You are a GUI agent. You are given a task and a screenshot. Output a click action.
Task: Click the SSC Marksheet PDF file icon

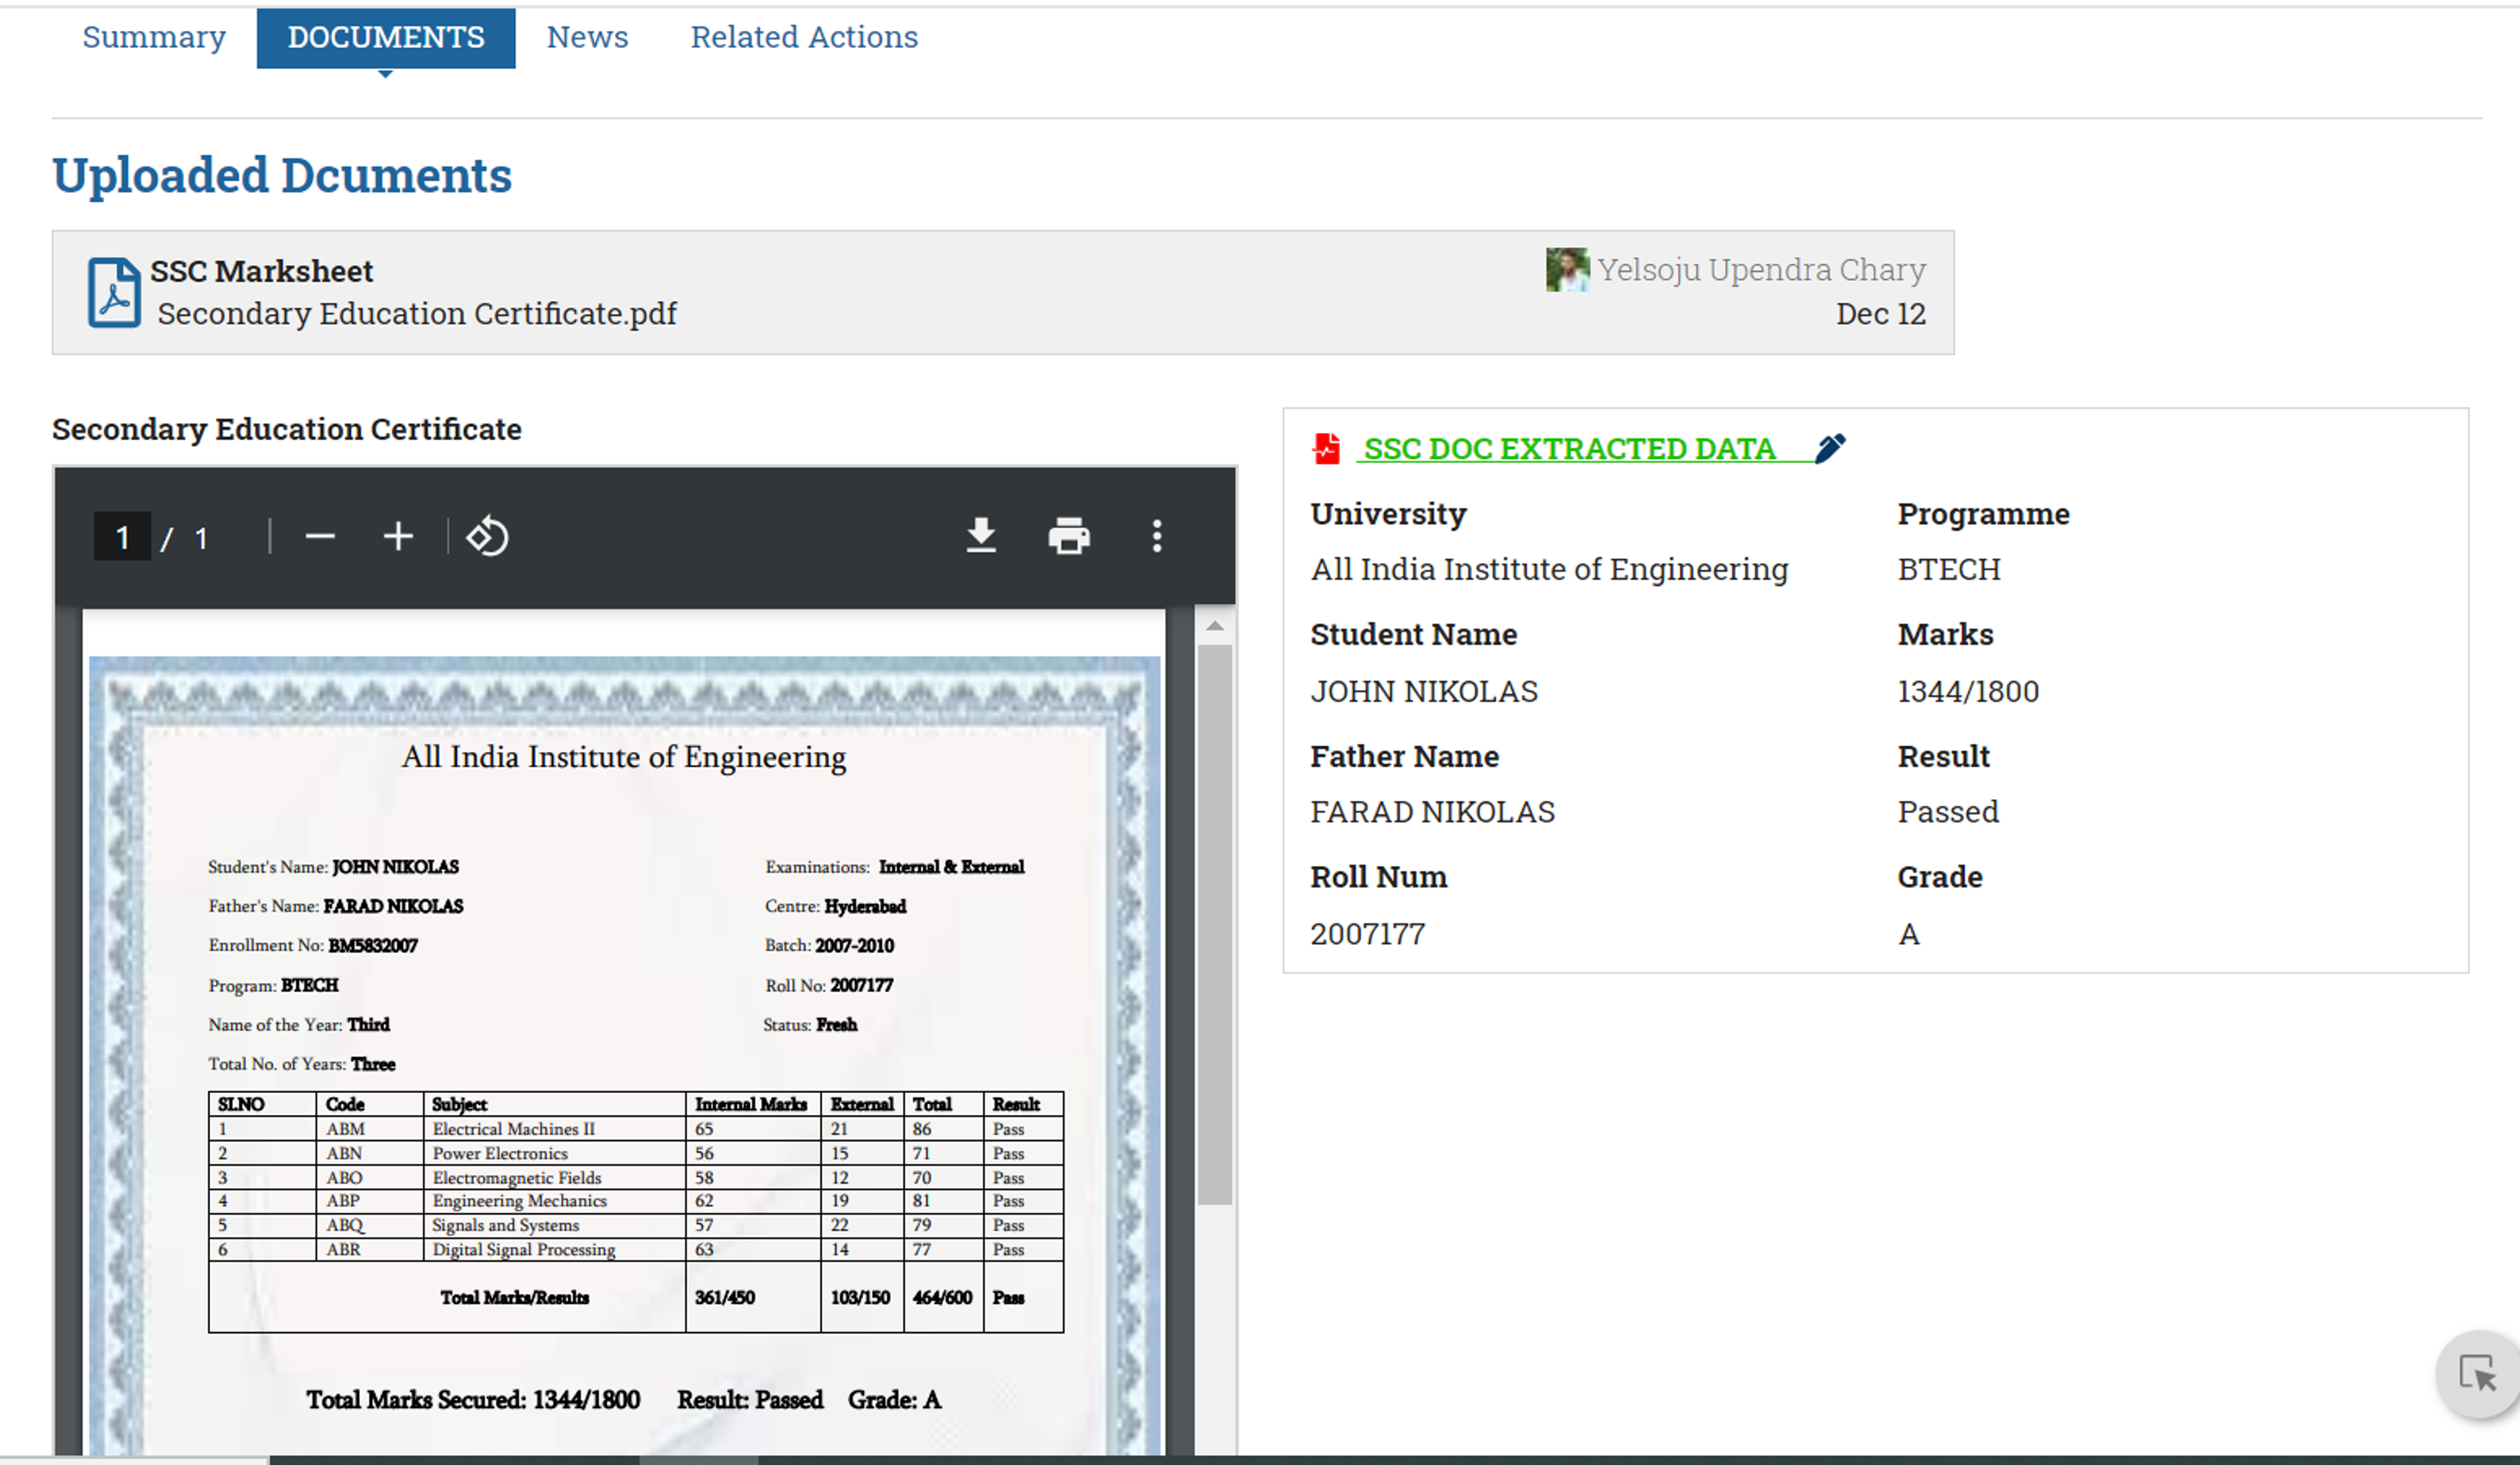point(113,292)
